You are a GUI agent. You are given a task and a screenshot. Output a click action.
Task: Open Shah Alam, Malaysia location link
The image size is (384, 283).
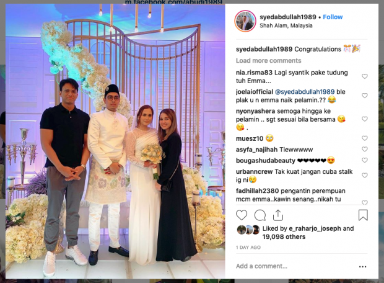pyautogui.click(x=286, y=25)
